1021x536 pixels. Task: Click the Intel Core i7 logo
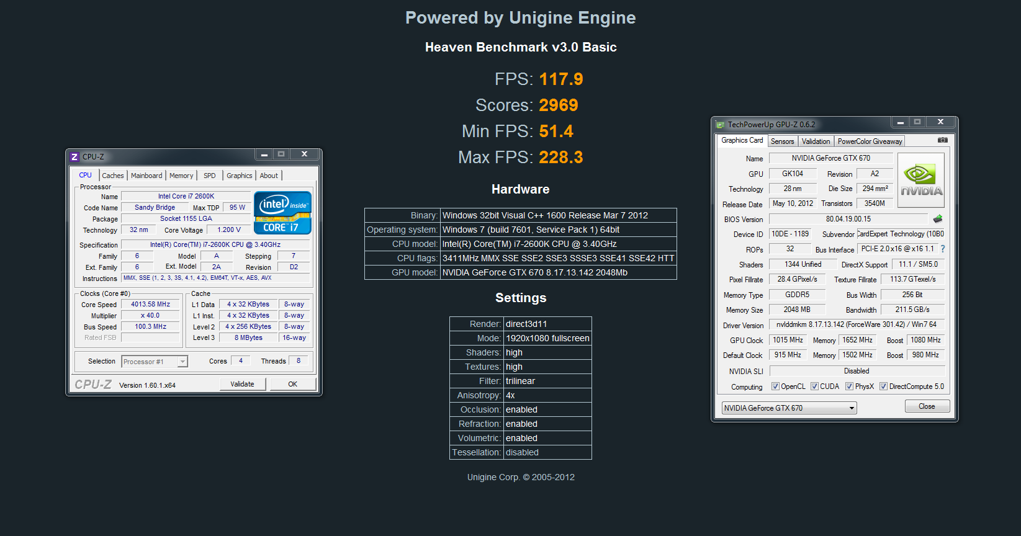pyautogui.click(x=283, y=213)
